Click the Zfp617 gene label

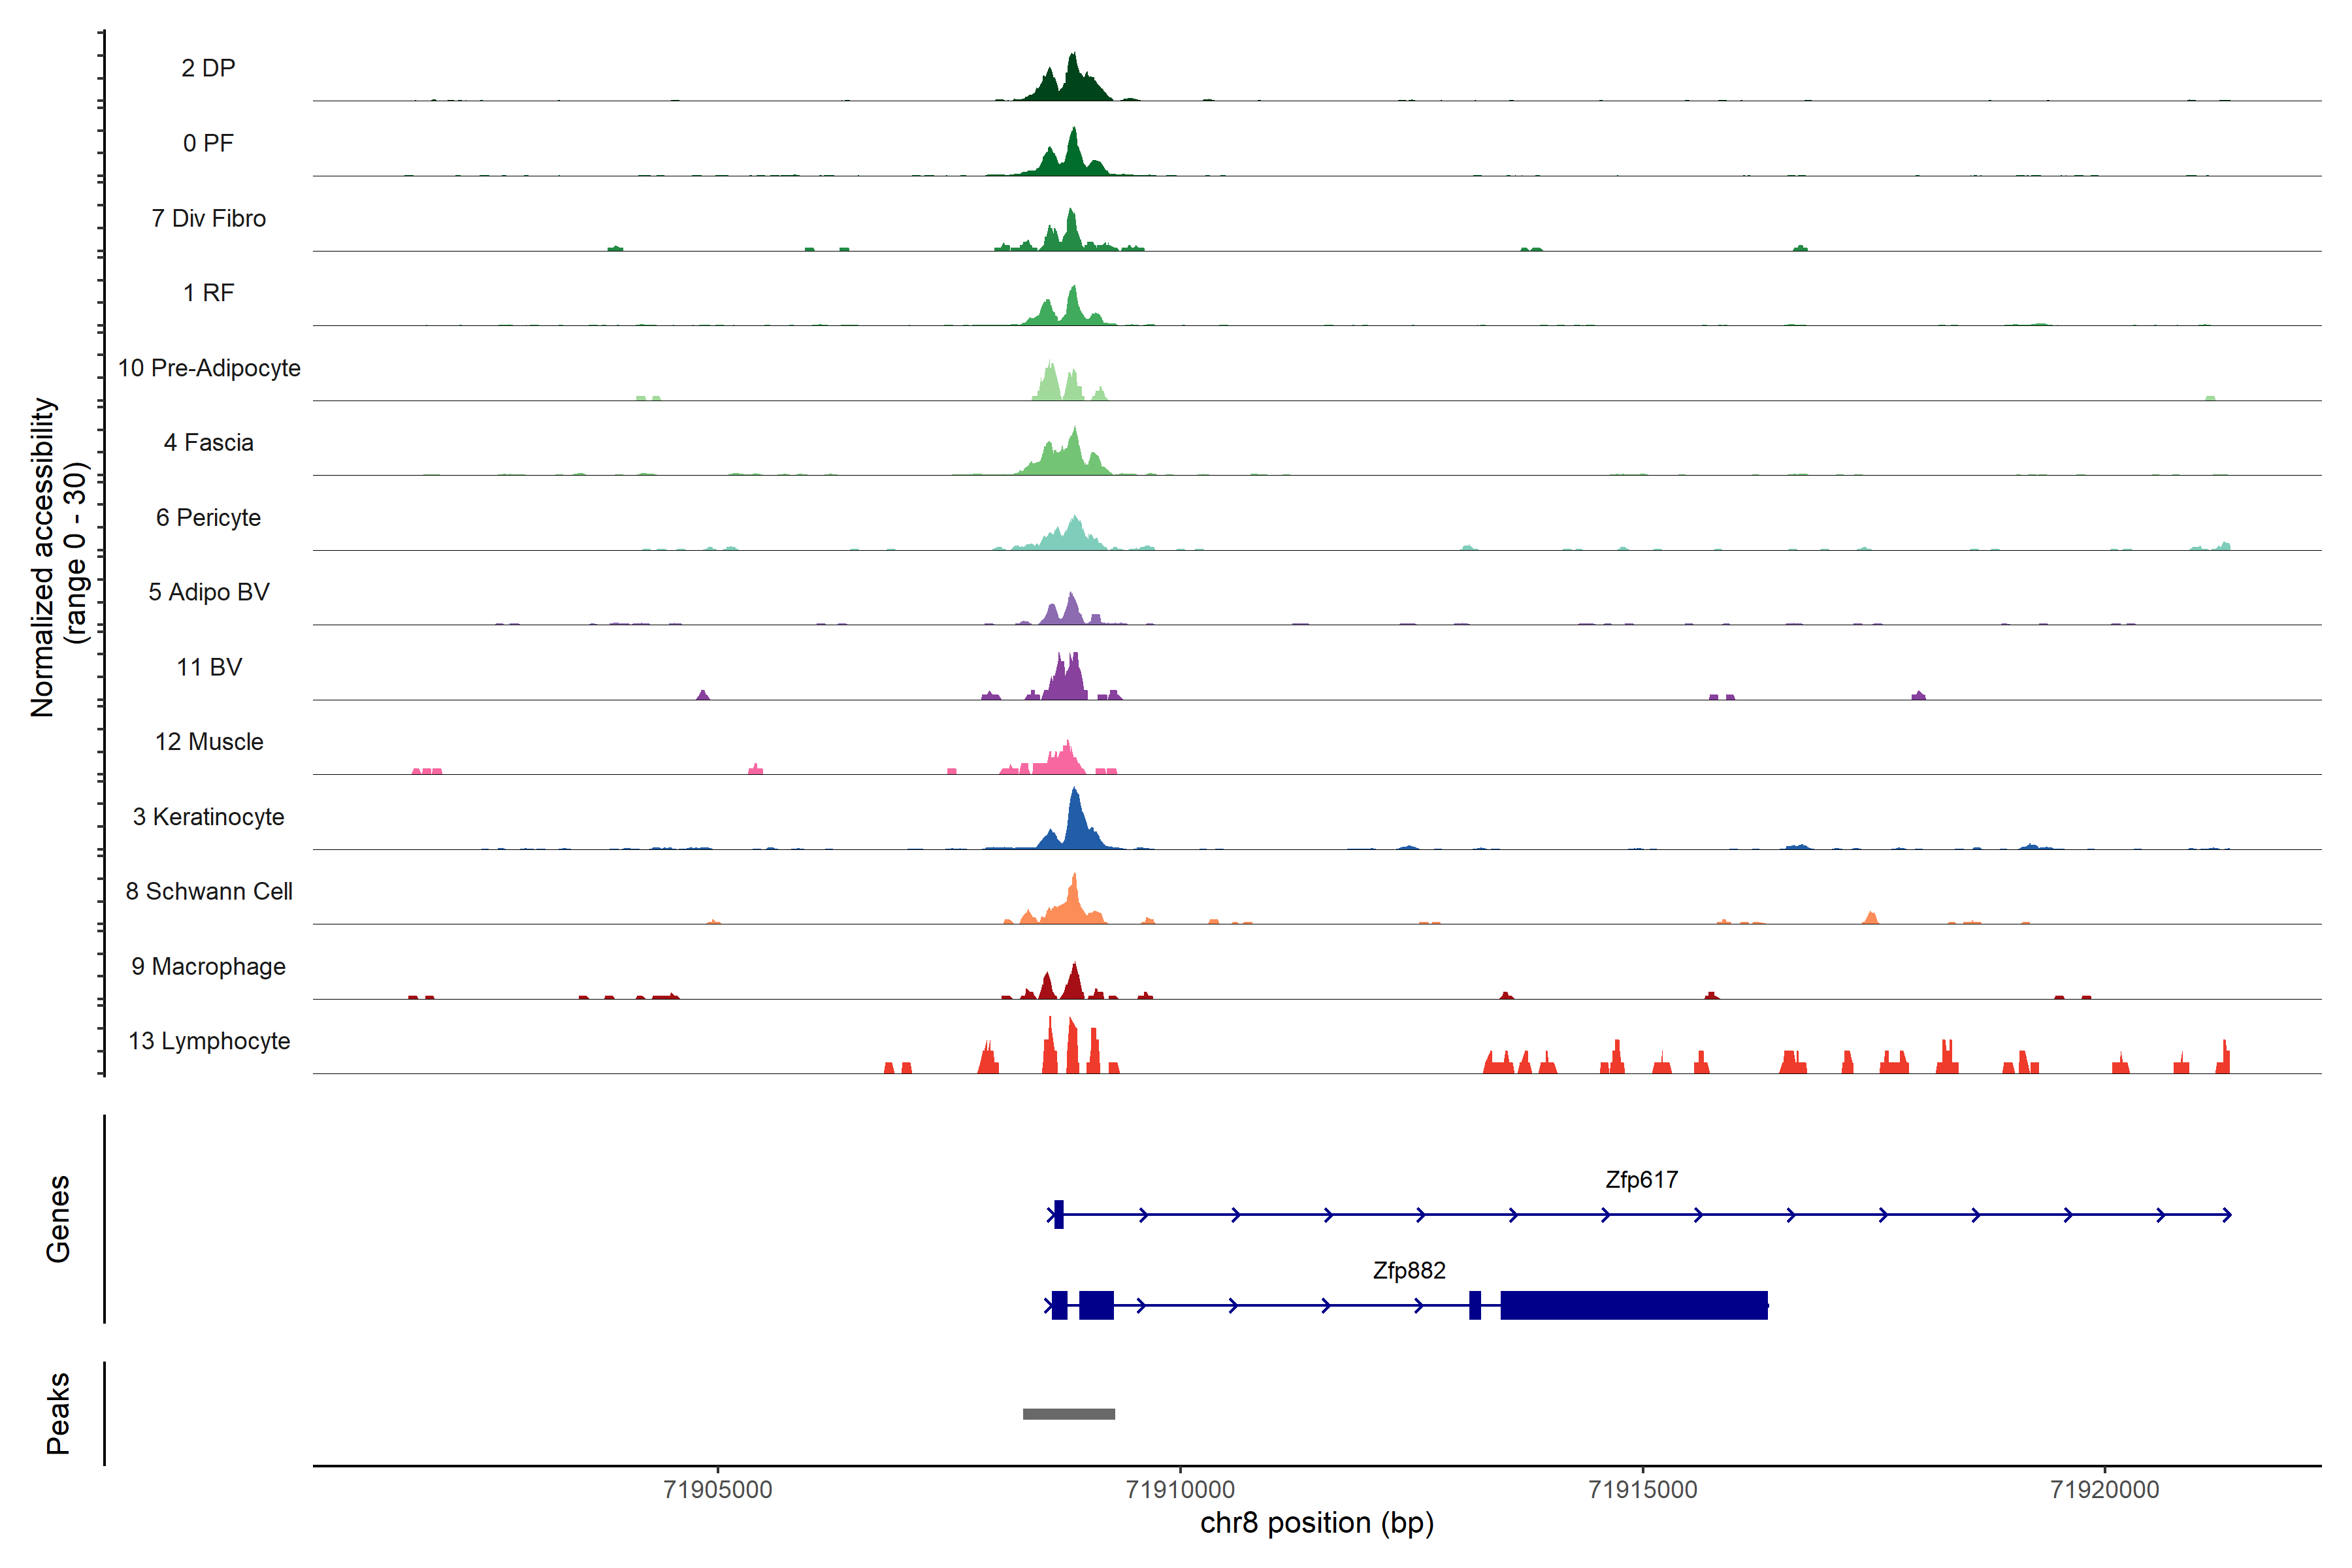point(1641,1180)
